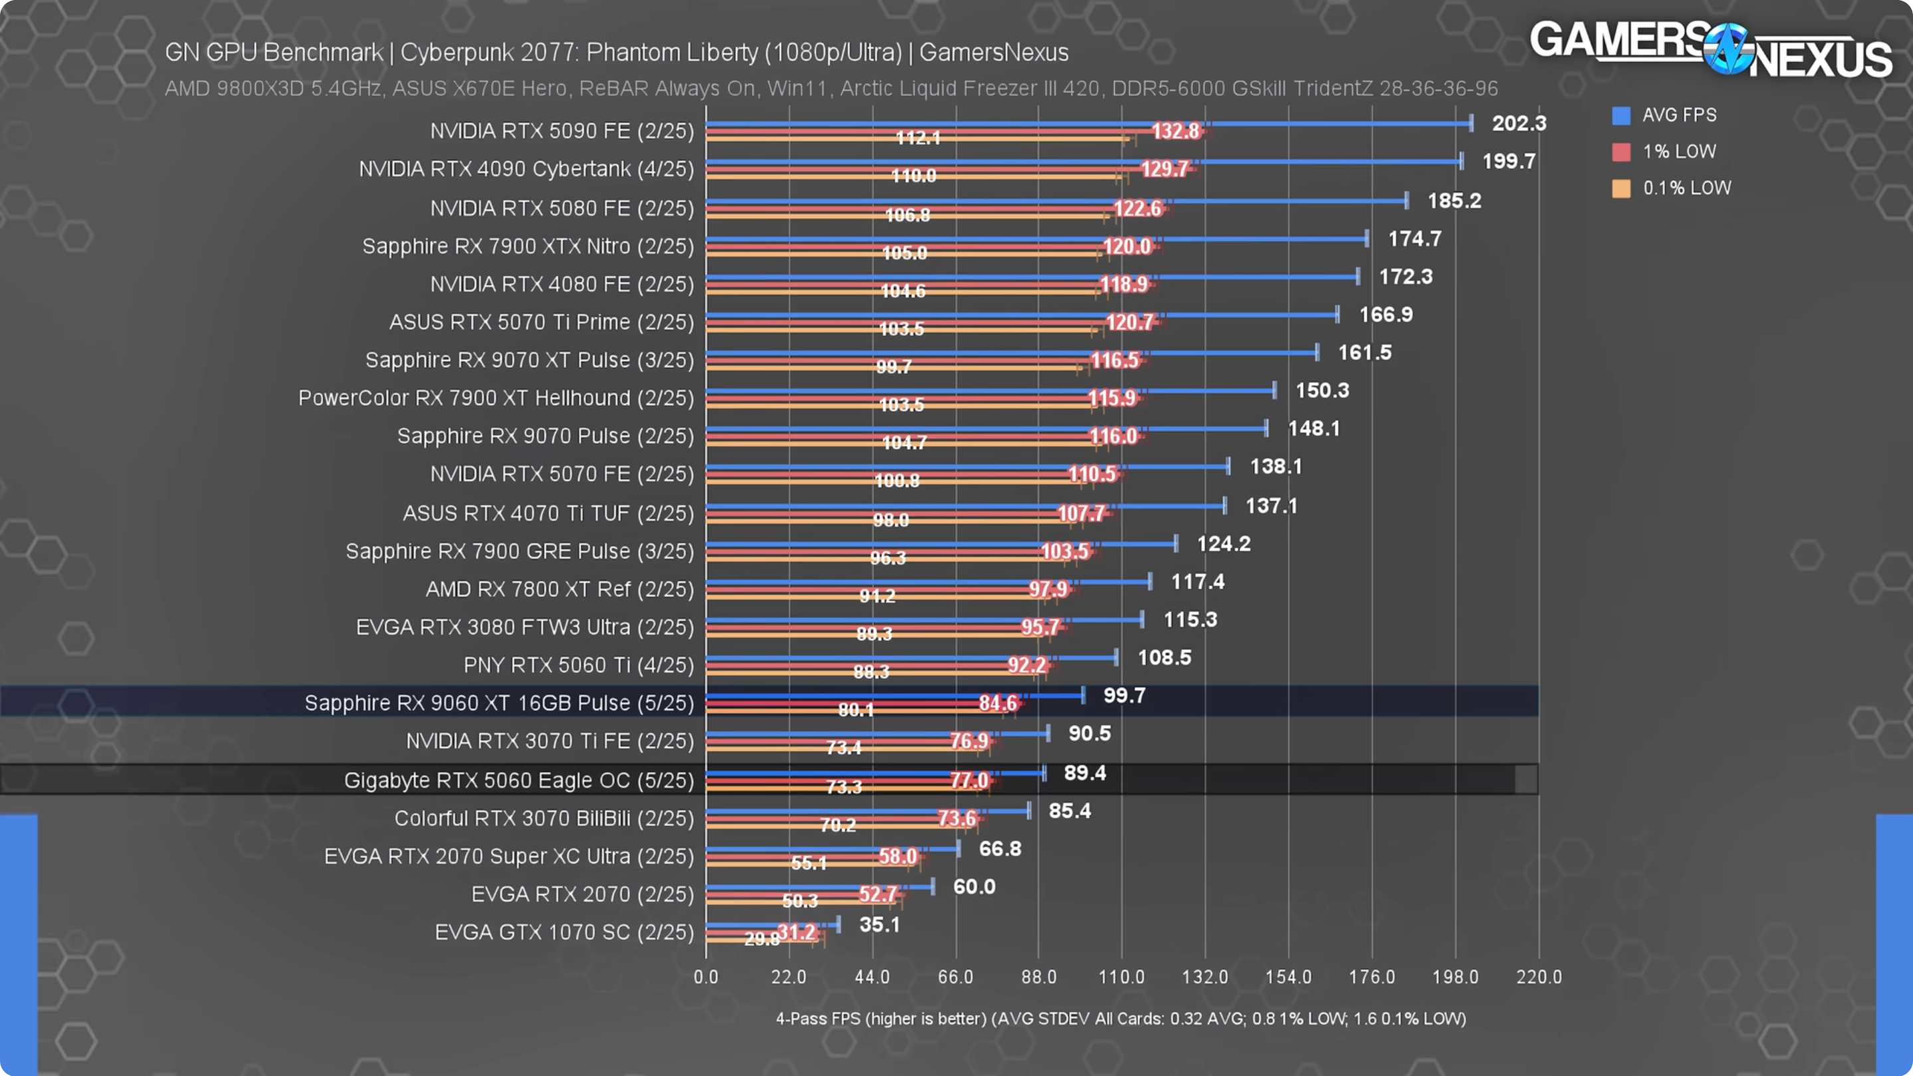The height and width of the screenshot is (1076, 1913).
Task: Click the 110.0 x-axis tick label
Action: [1121, 976]
